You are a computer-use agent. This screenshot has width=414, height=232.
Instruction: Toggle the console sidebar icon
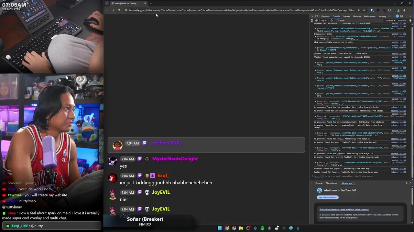tap(312, 21)
